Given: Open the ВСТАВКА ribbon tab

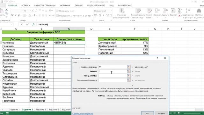Looking at the screenshot, I should 25,5.
